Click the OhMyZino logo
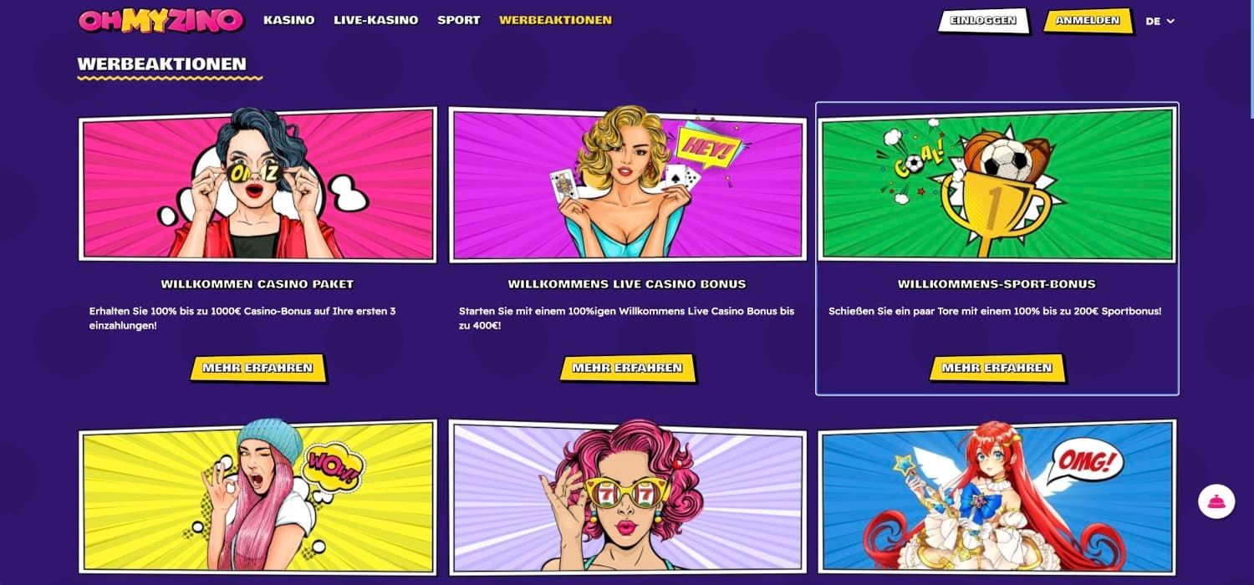This screenshot has height=585, width=1254. (161, 21)
